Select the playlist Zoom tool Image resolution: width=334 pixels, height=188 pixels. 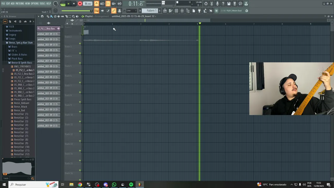[73, 16]
